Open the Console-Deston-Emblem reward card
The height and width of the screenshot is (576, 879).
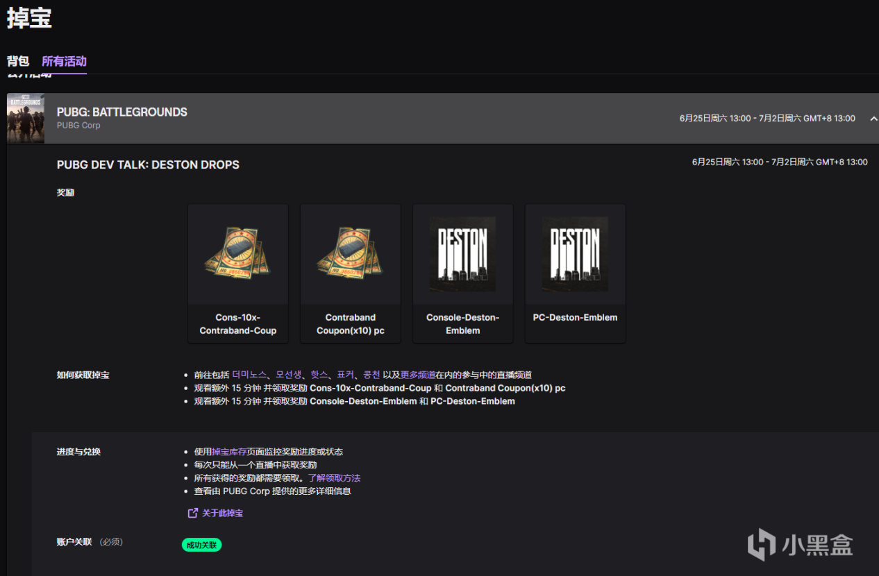463,273
